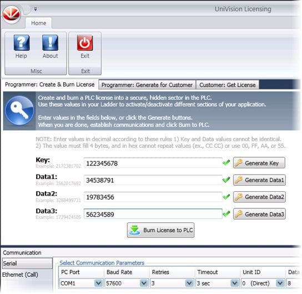The image size is (302, 294).
Task: Open the Retries dropdown
Action: pyautogui.click(x=189, y=283)
